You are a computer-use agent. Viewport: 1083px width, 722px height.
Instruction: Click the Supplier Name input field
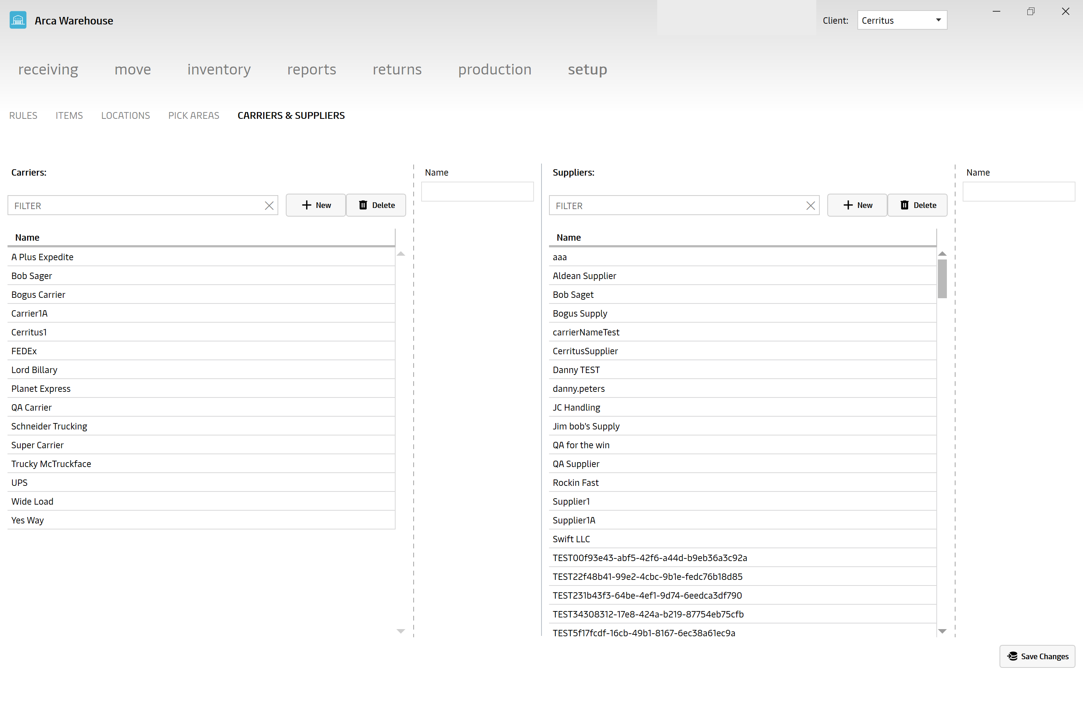click(x=1019, y=192)
